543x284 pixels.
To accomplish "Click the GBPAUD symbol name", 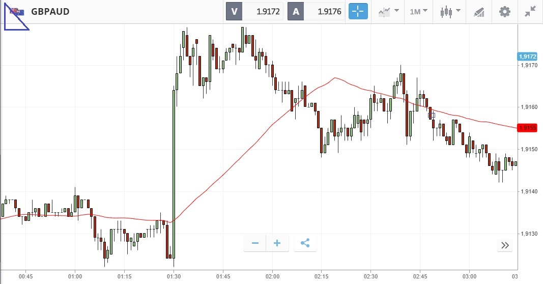I will (x=50, y=12).
